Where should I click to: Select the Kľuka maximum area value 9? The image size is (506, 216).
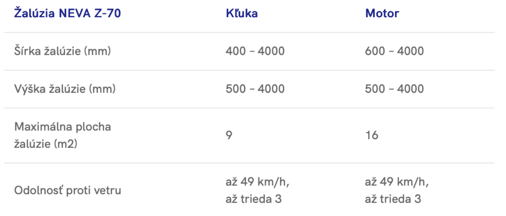tap(229, 135)
